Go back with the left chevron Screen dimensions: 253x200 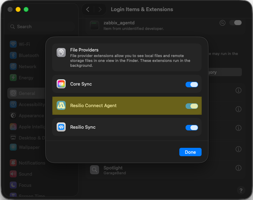coord(88,9)
